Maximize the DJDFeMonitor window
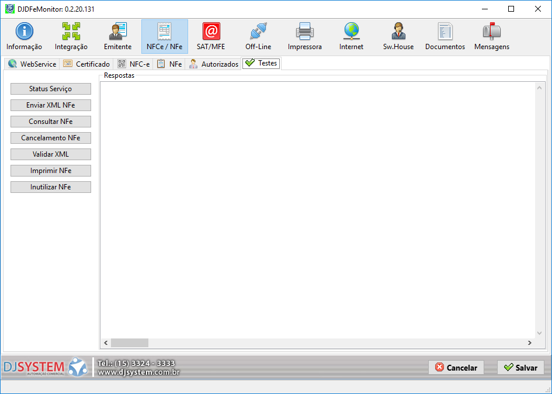 [x=511, y=9]
